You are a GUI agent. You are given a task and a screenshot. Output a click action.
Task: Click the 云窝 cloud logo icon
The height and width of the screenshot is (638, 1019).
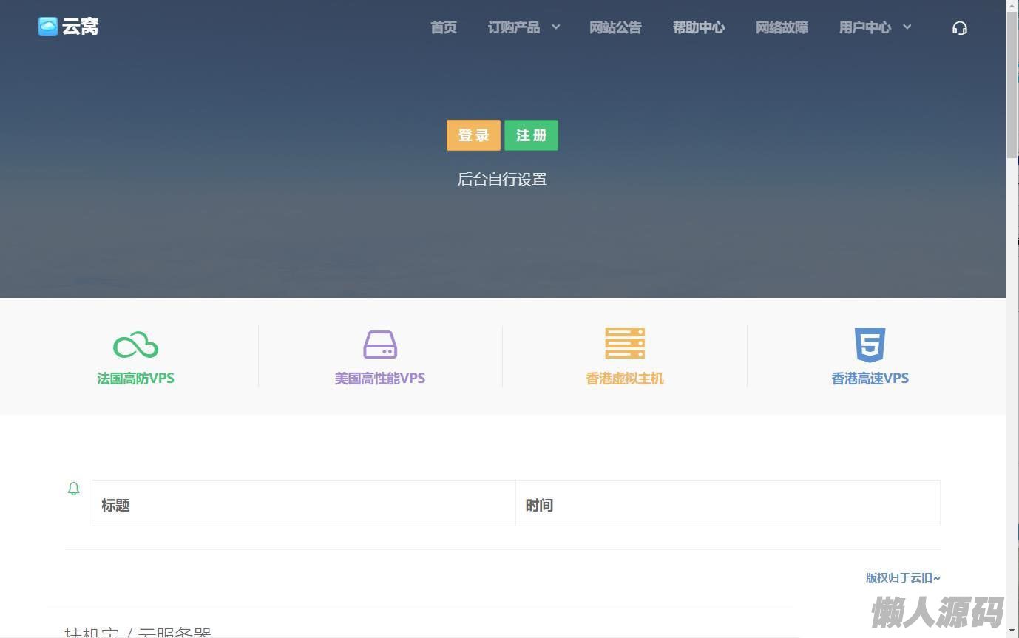tap(48, 27)
